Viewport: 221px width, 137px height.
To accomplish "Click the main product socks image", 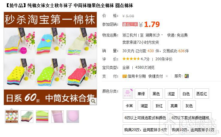I will (50, 58).
